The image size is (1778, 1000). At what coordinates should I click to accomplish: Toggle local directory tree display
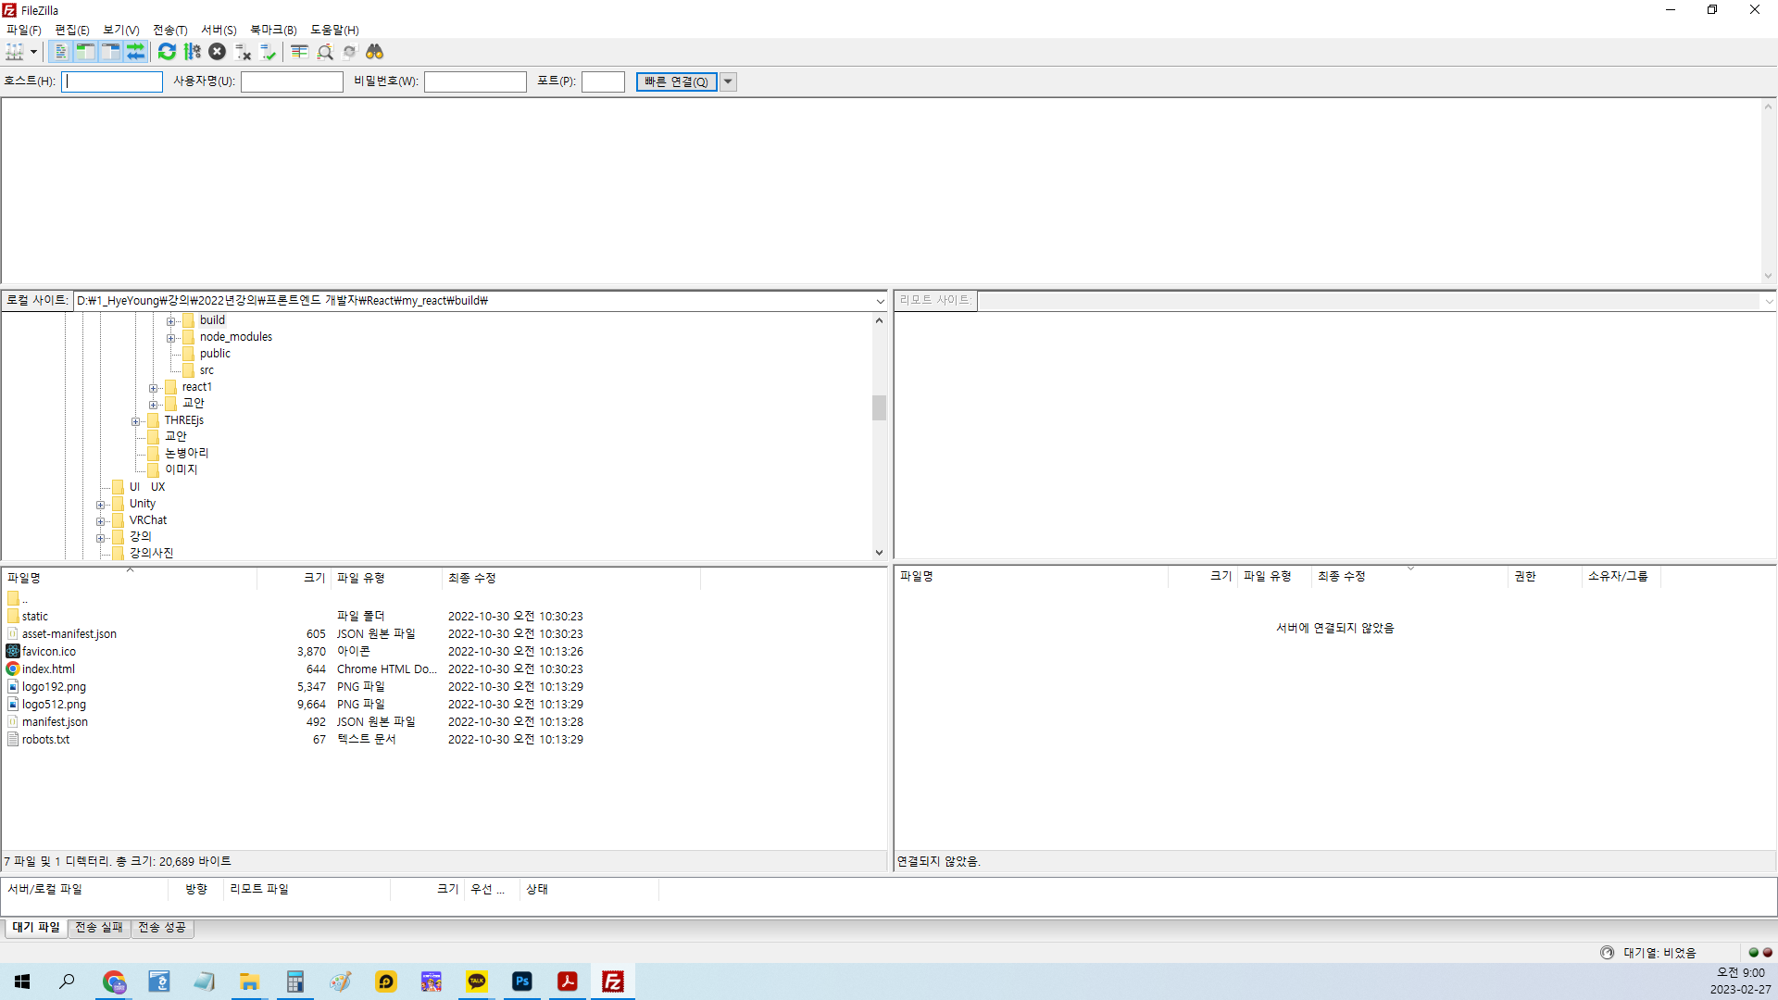click(x=85, y=52)
